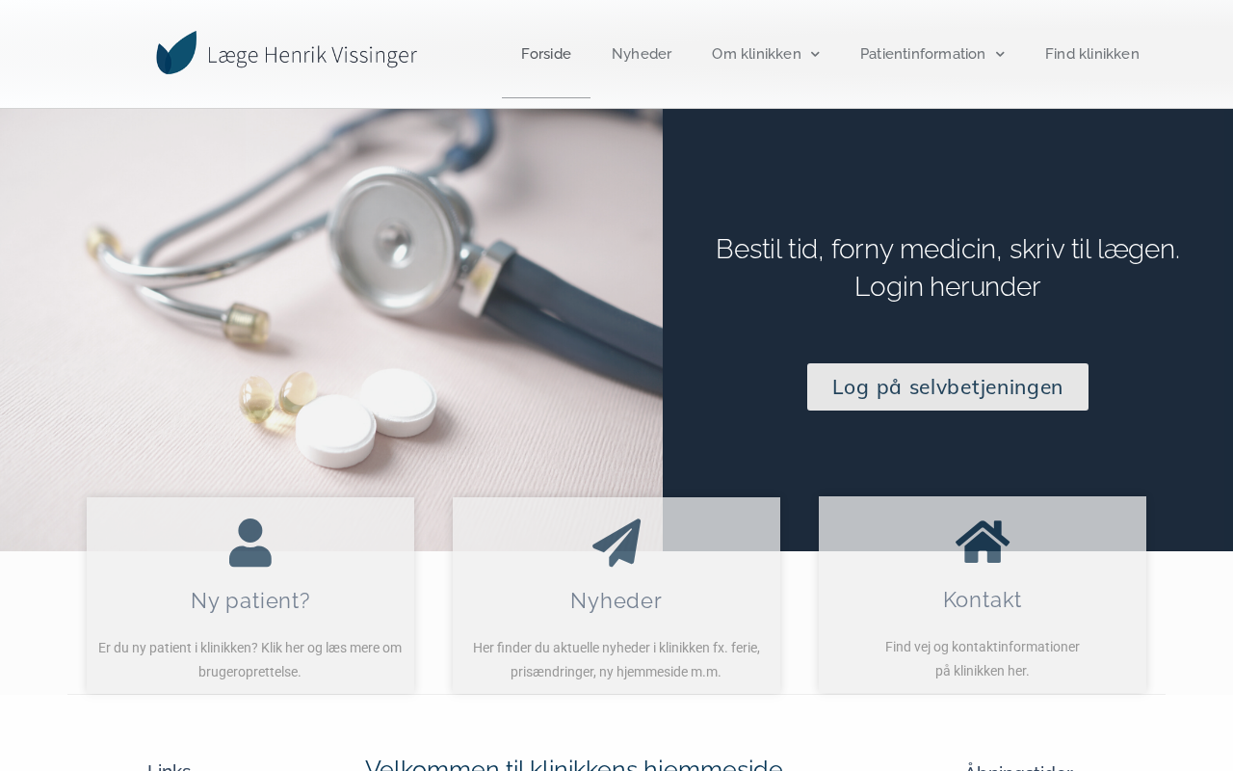Open the Nyheder card heading

pyautogui.click(x=616, y=600)
